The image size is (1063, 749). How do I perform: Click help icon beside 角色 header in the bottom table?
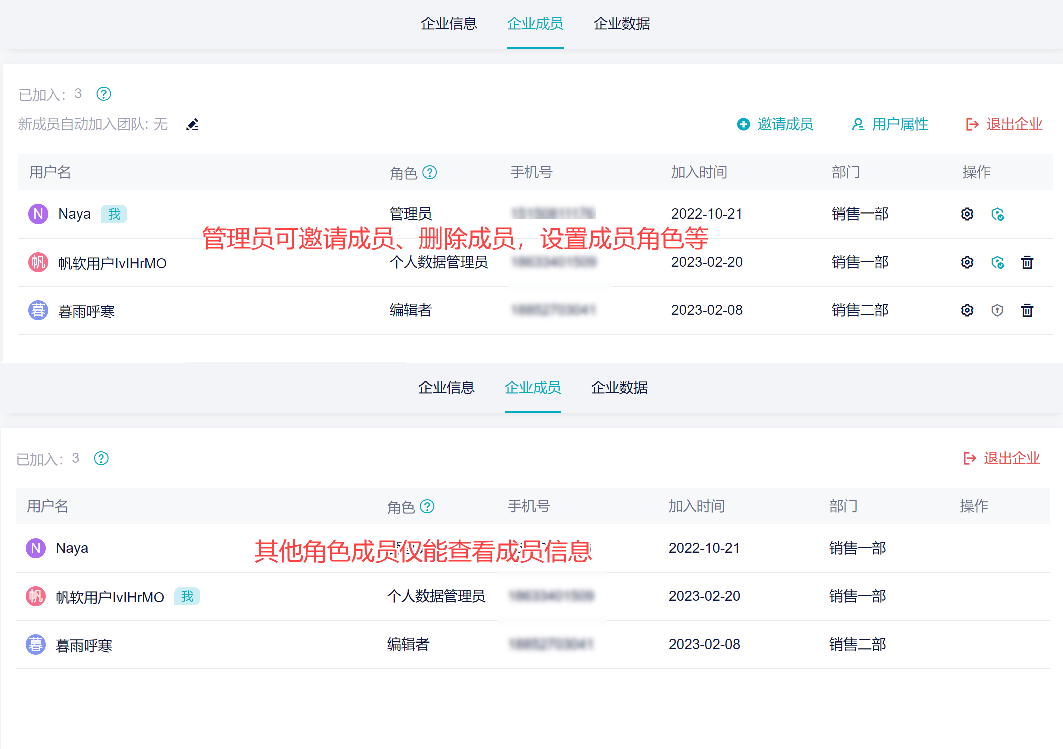(427, 506)
